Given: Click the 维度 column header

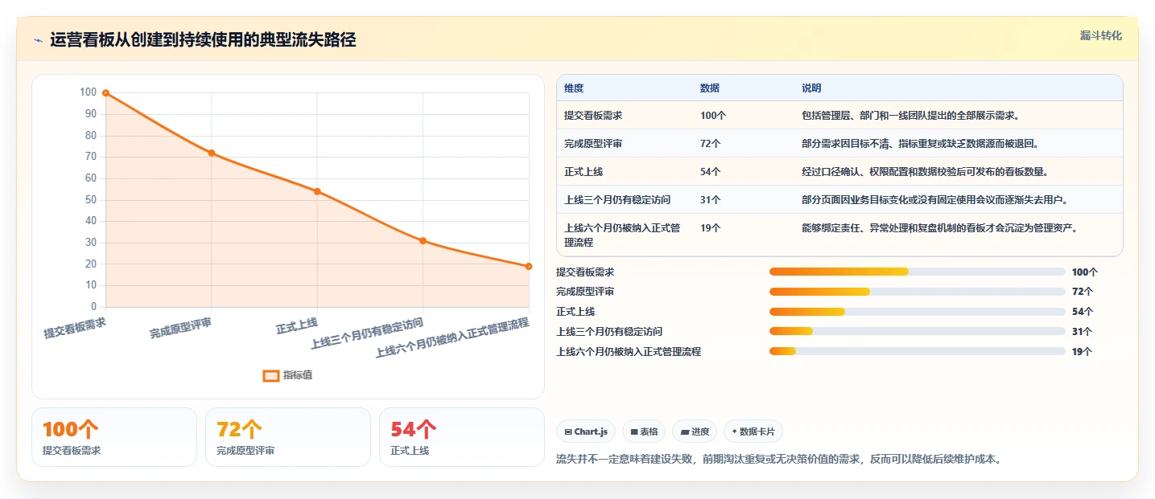Looking at the screenshot, I should [574, 88].
